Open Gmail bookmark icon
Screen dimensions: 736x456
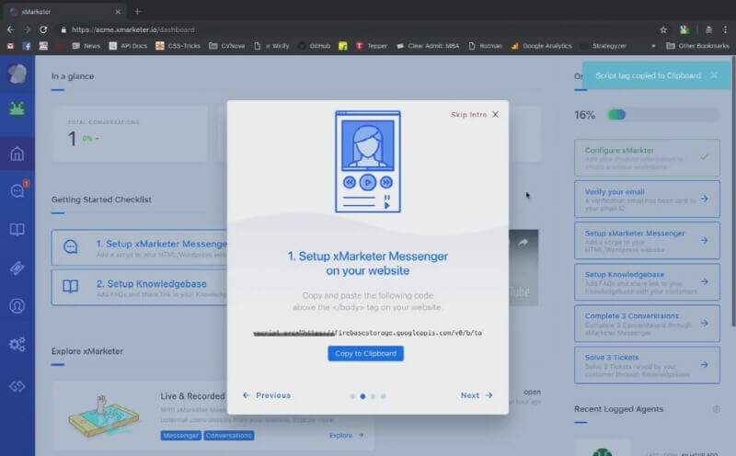click(10, 46)
